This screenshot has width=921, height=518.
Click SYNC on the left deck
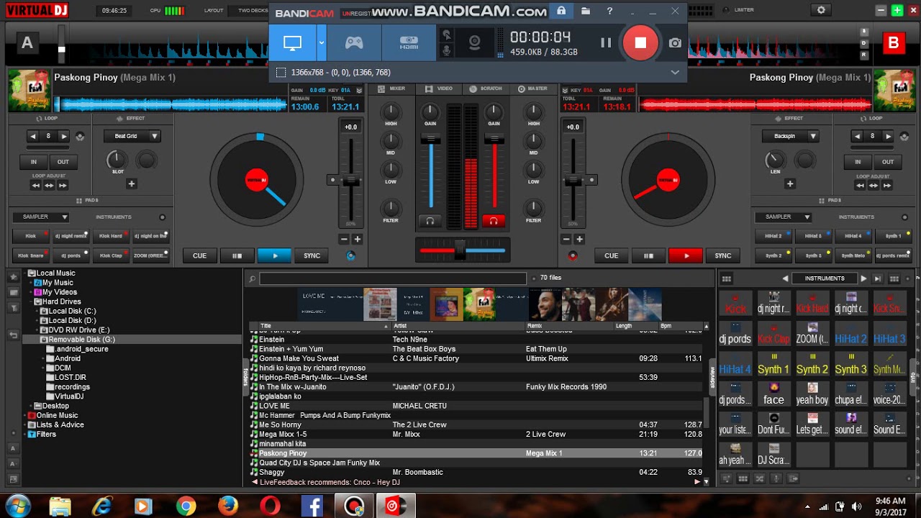click(312, 255)
